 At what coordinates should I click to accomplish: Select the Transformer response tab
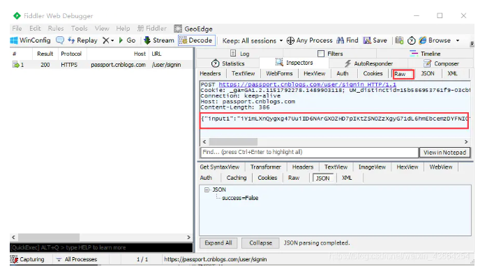tap(266, 167)
